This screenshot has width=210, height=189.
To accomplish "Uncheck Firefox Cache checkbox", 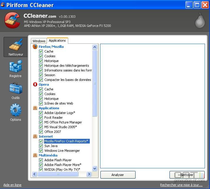I will tap(41, 51).
